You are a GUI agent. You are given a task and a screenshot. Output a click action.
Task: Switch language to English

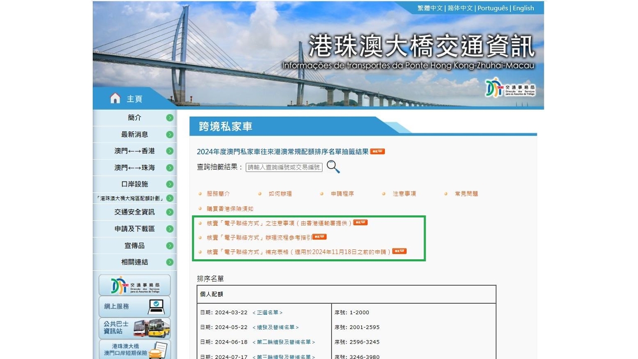point(523,8)
